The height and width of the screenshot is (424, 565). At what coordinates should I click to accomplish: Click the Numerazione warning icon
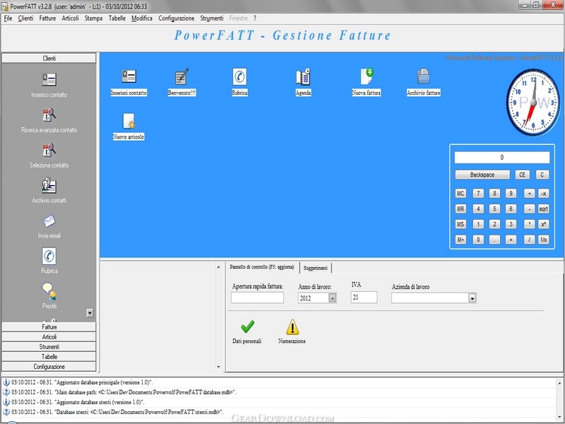point(292,327)
